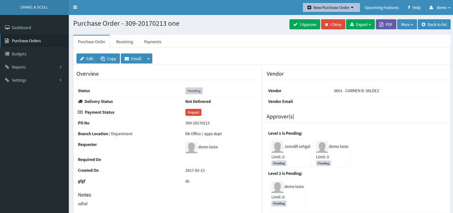Viewport: 453px width, 213px height.
Task: Click the question mark Help icon
Action: tap(409, 8)
